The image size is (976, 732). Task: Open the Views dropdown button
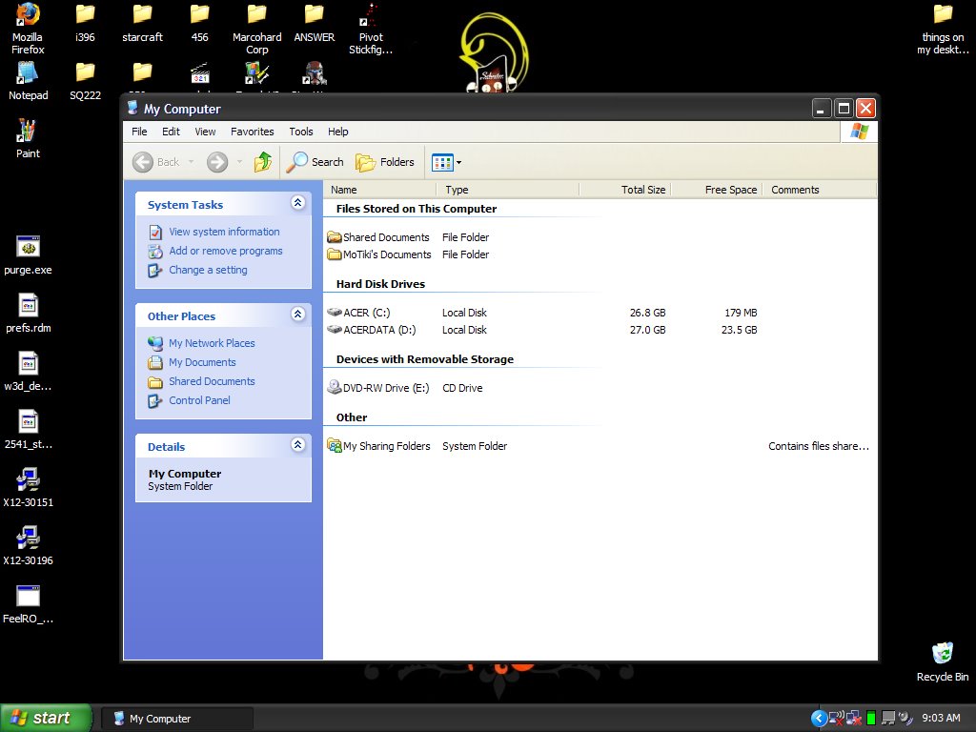click(446, 162)
